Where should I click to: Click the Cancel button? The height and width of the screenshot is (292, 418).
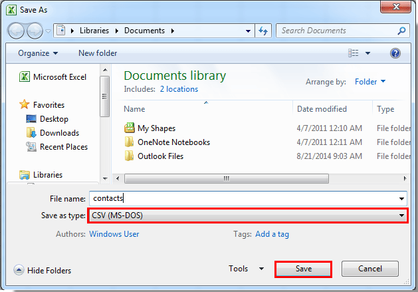(x=370, y=269)
